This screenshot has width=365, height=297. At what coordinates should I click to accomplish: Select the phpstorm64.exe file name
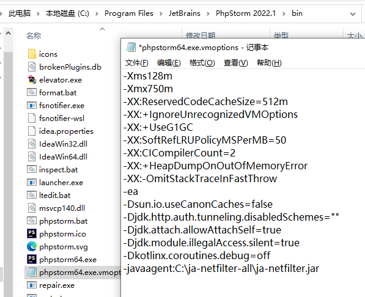coord(68,260)
